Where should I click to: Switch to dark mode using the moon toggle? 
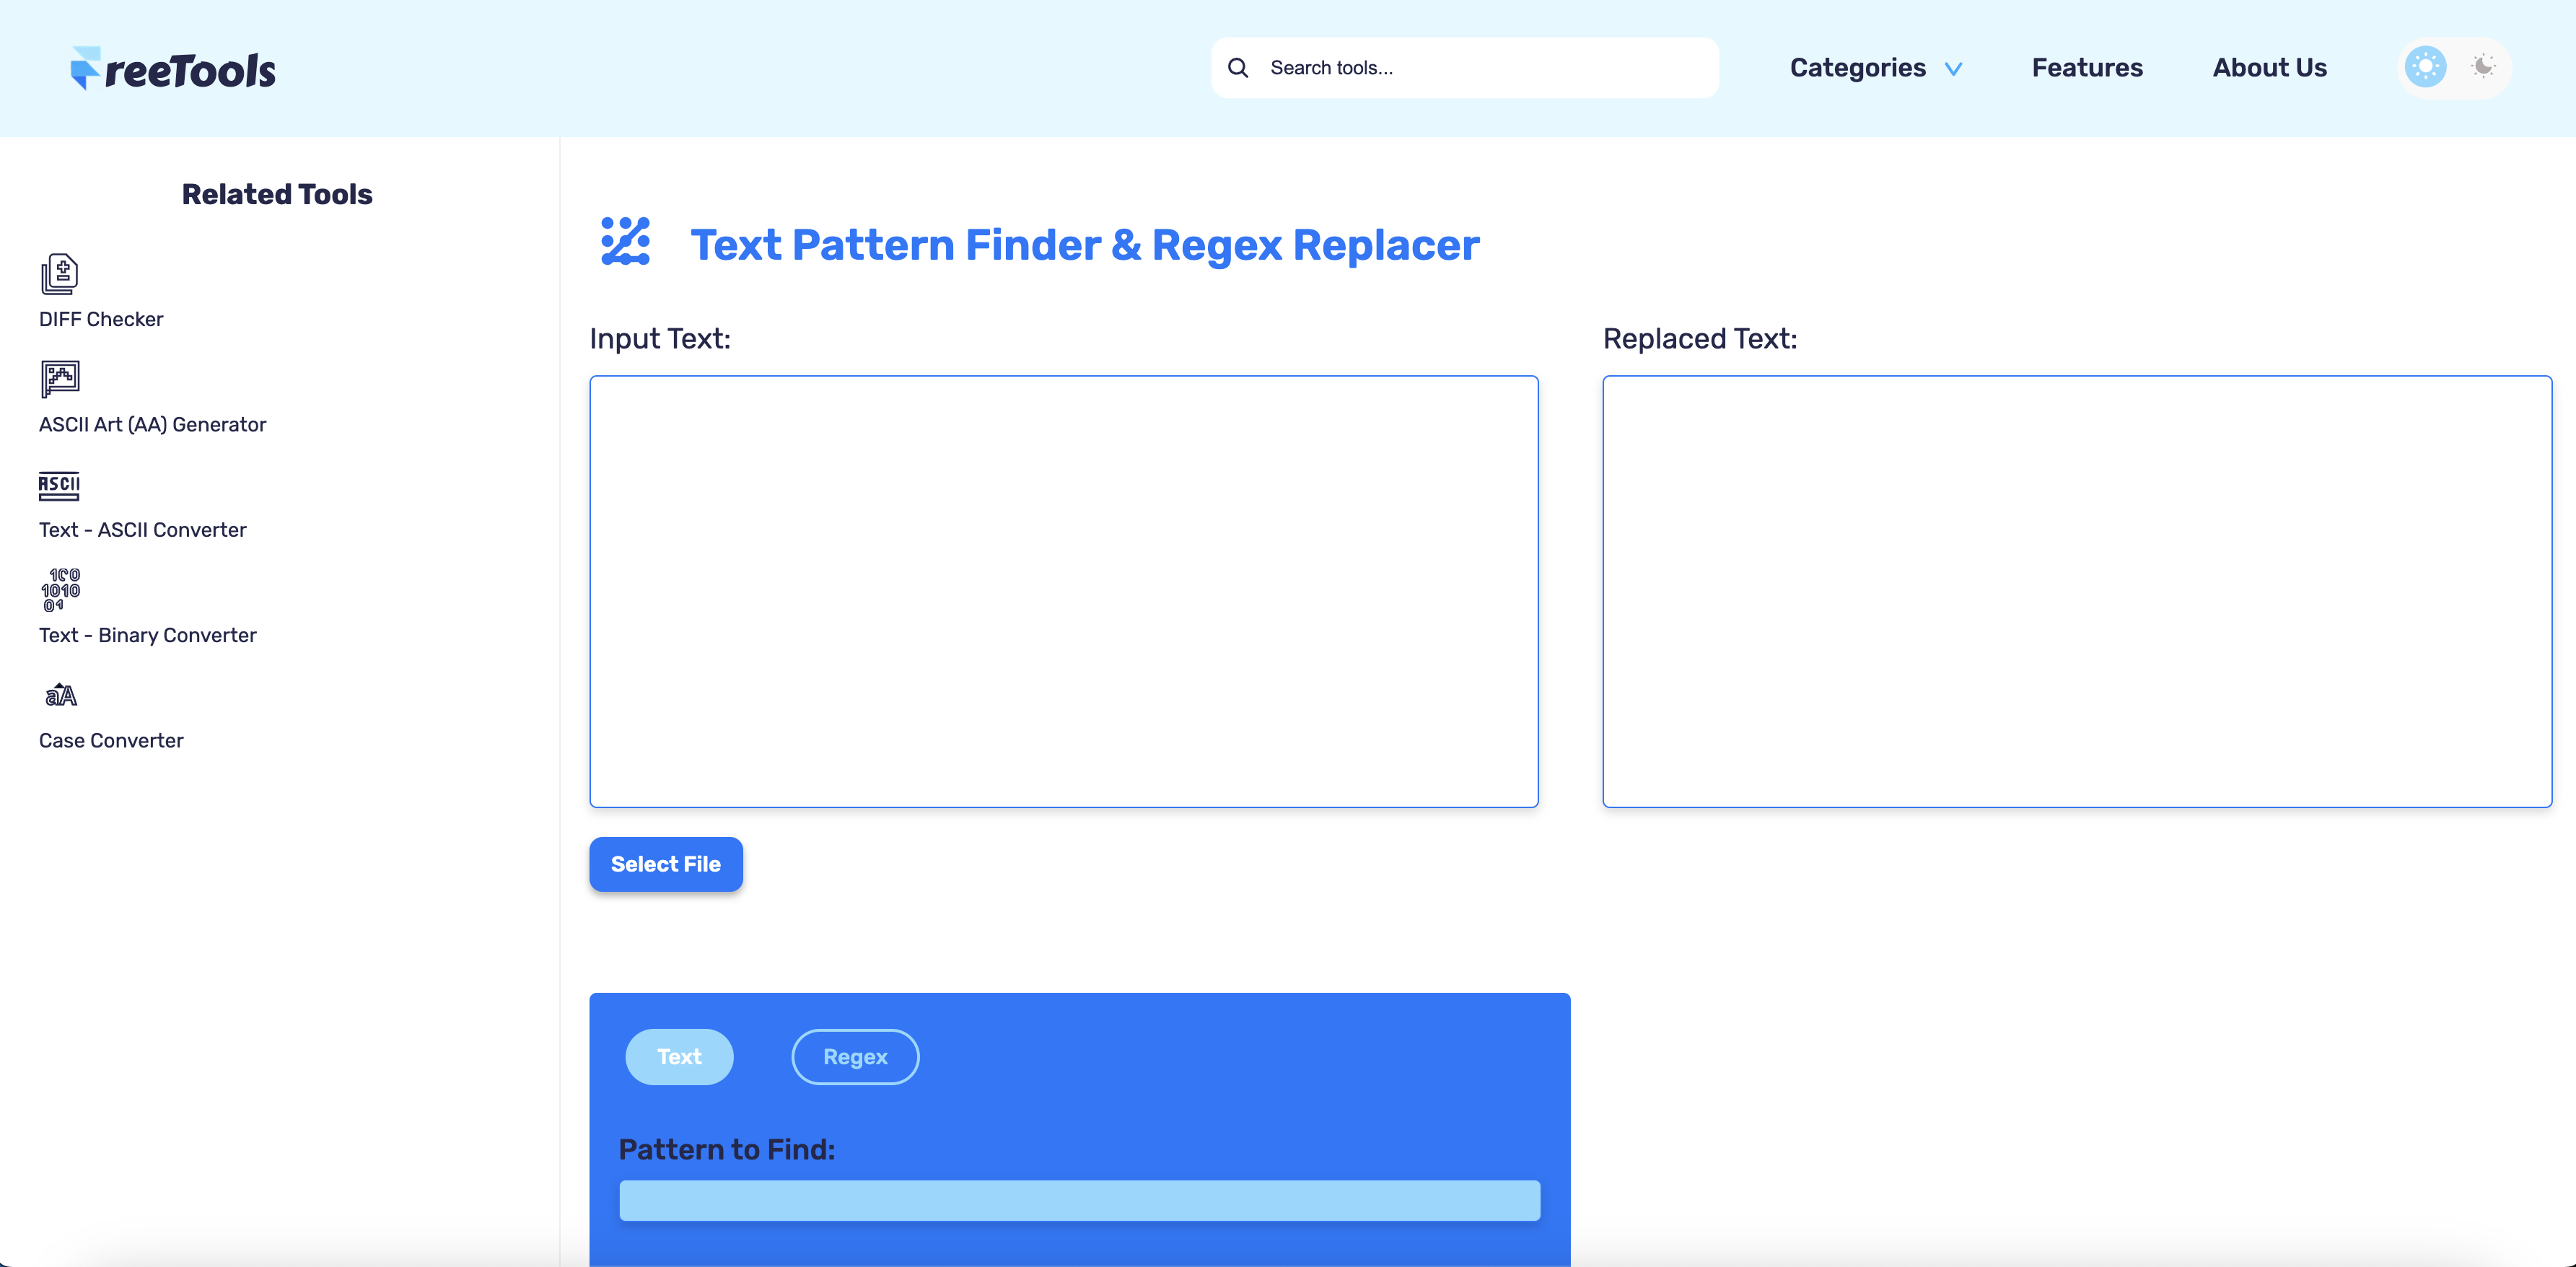click(2483, 66)
